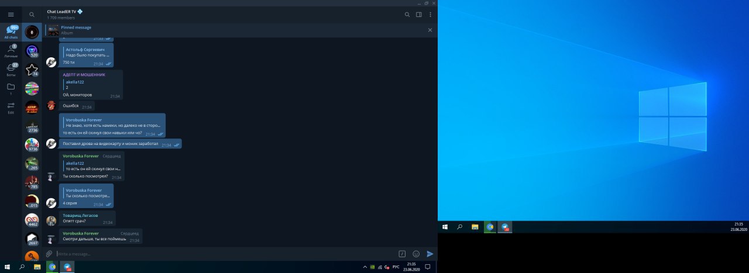The width and height of the screenshot is (749, 273).
Task: Open Start on the right monitor taskbar
Action: (445, 227)
